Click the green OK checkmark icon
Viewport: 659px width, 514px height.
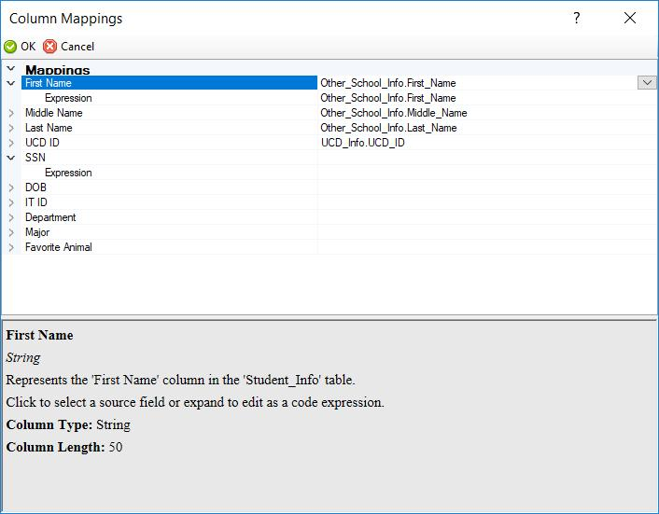point(10,47)
